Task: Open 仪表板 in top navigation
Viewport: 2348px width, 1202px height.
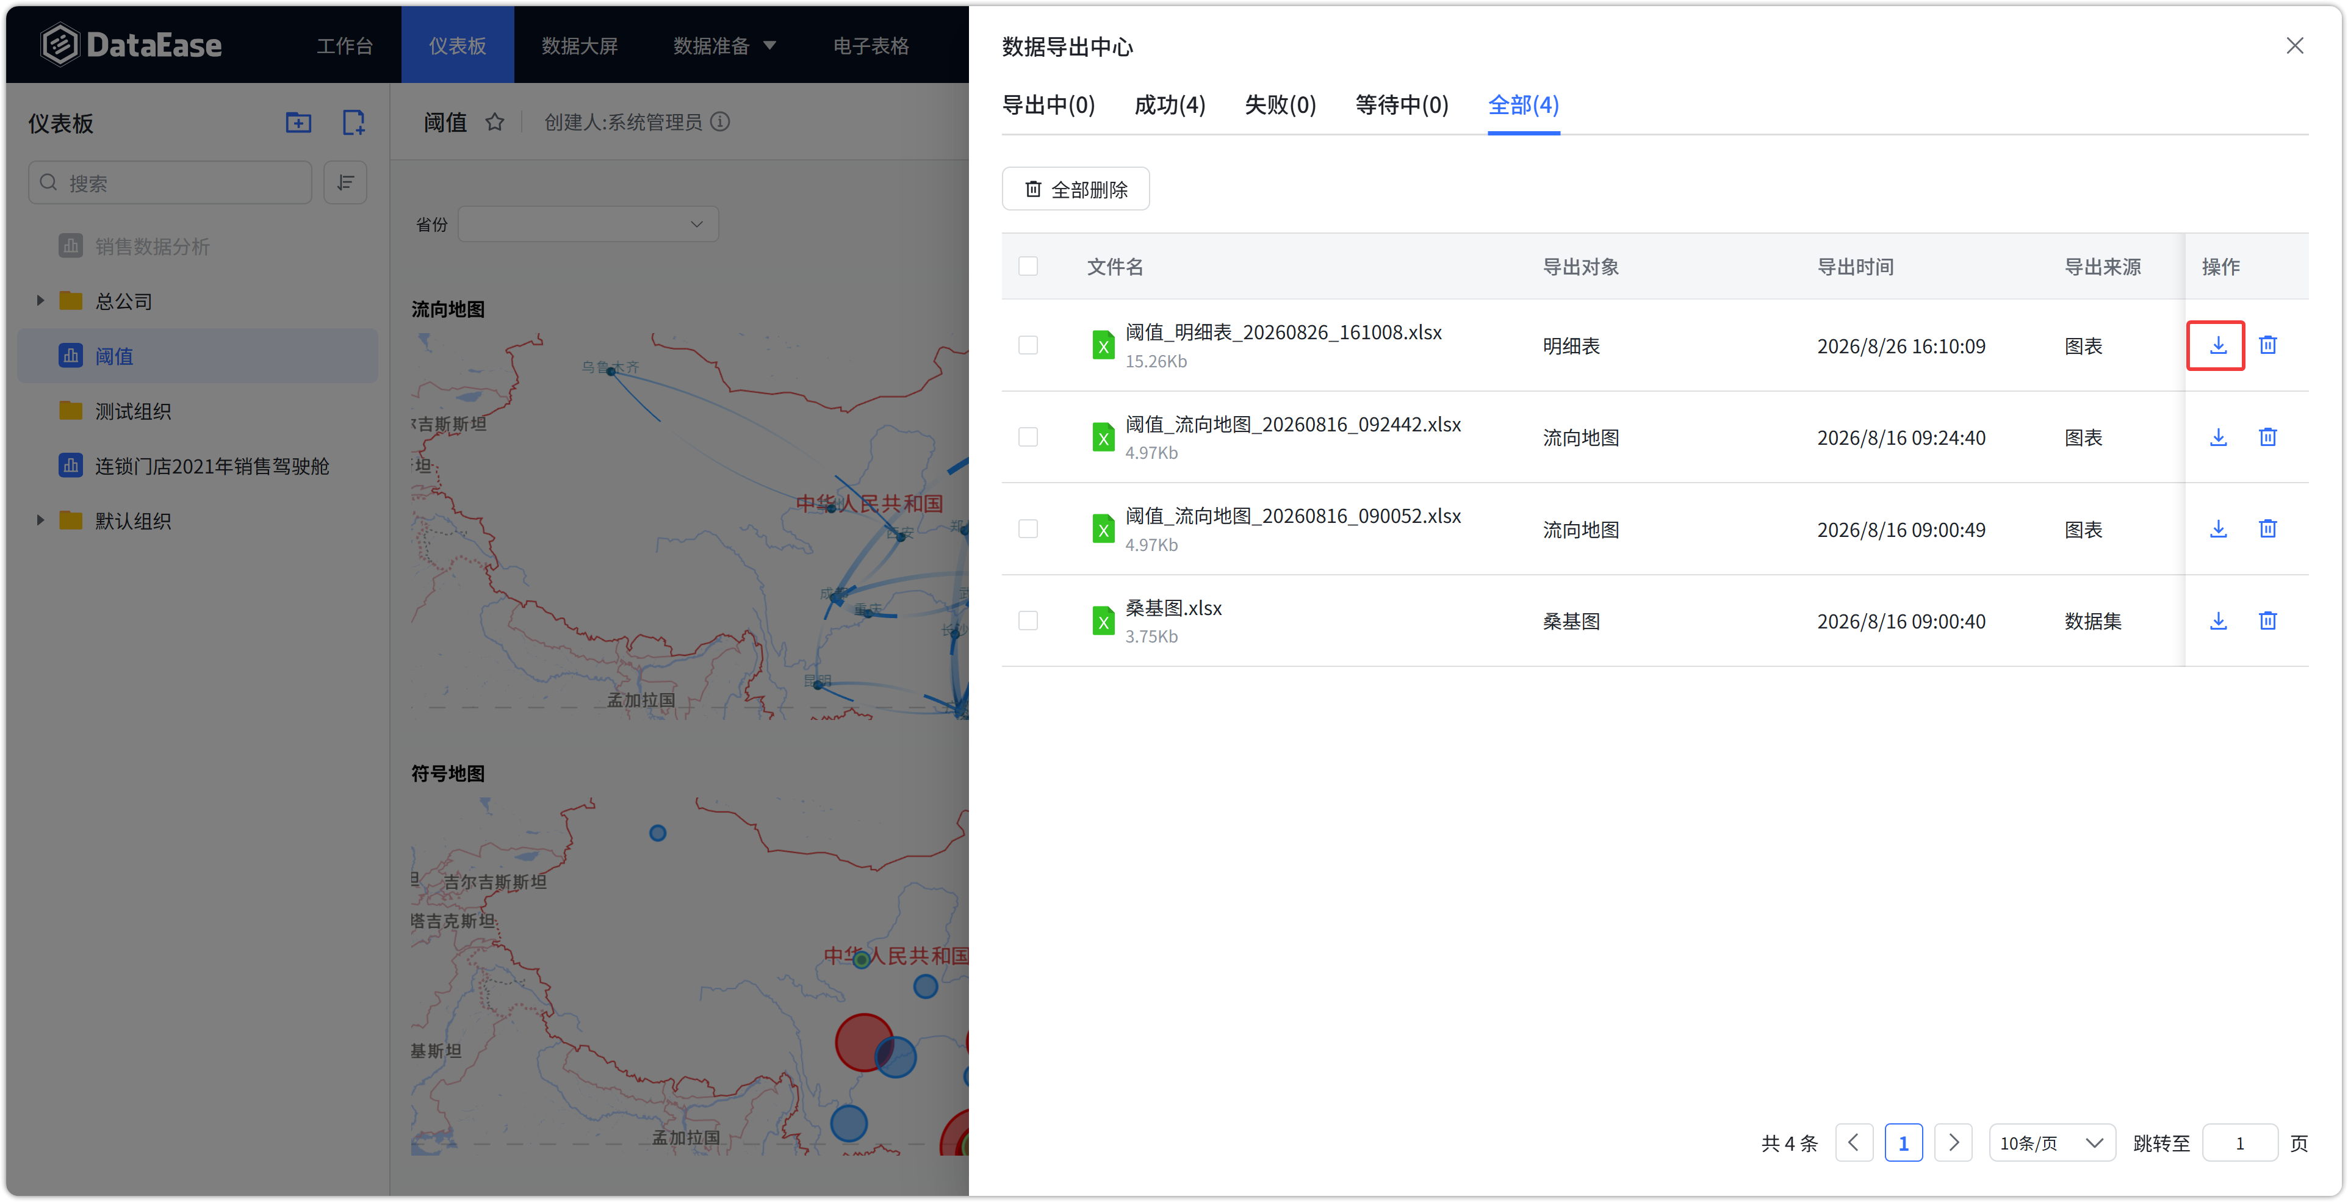Action: click(x=458, y=46)
